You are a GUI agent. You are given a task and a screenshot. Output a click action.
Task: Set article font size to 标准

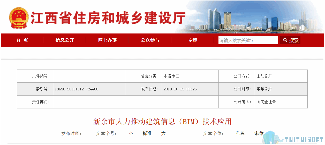coord(147,133)
